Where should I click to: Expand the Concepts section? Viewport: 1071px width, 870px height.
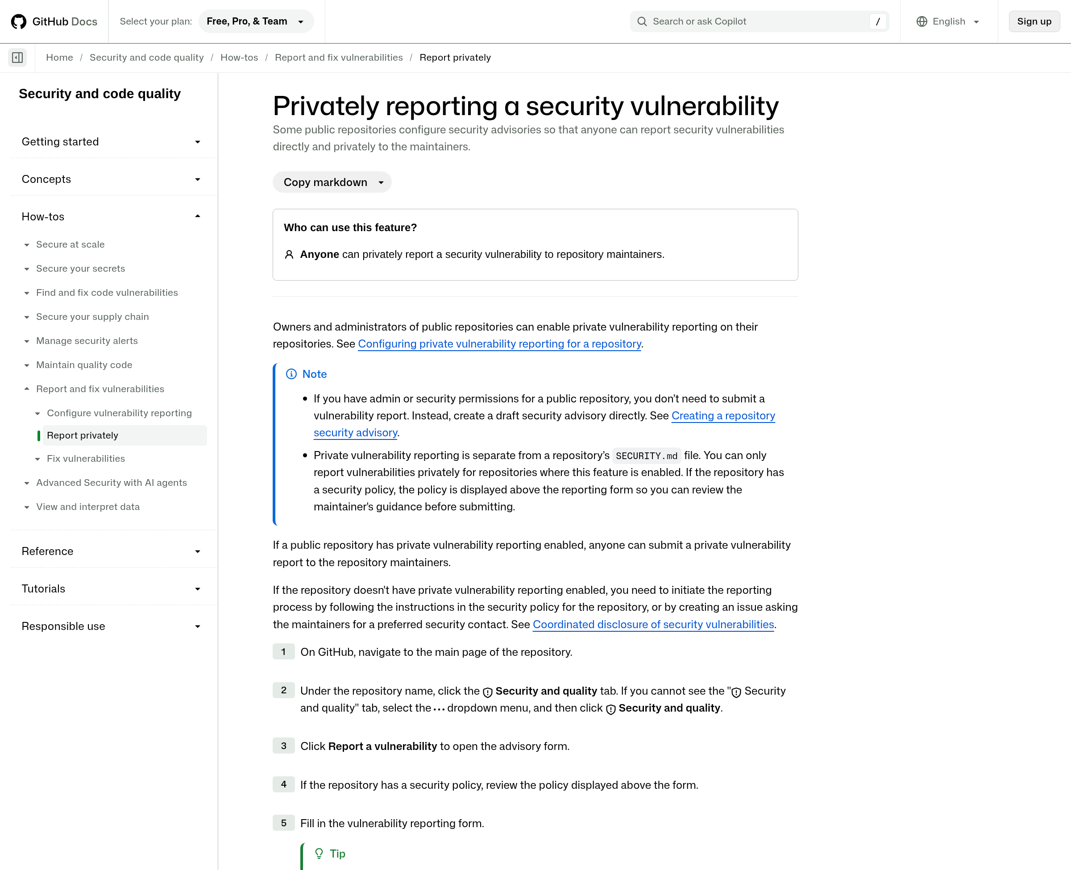click(x=111, y=179)
